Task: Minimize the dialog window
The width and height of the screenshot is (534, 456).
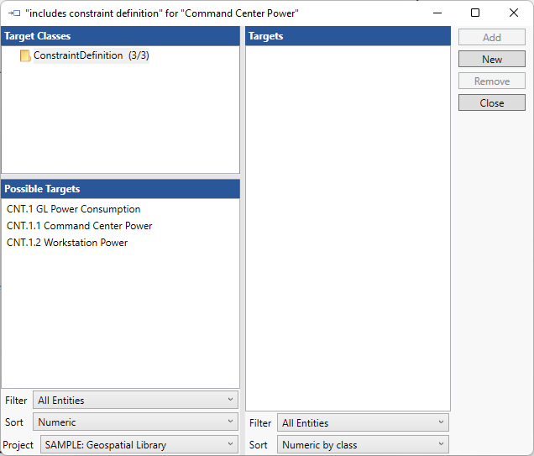Action: (437, 13)
